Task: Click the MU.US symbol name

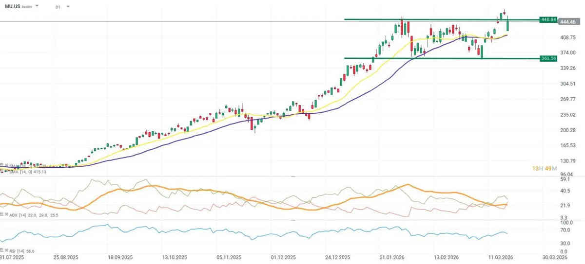Action: coord(12,7)
